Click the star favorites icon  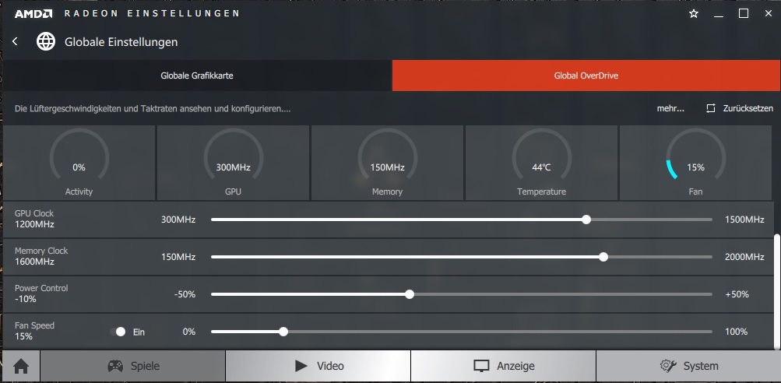point(694,14)
